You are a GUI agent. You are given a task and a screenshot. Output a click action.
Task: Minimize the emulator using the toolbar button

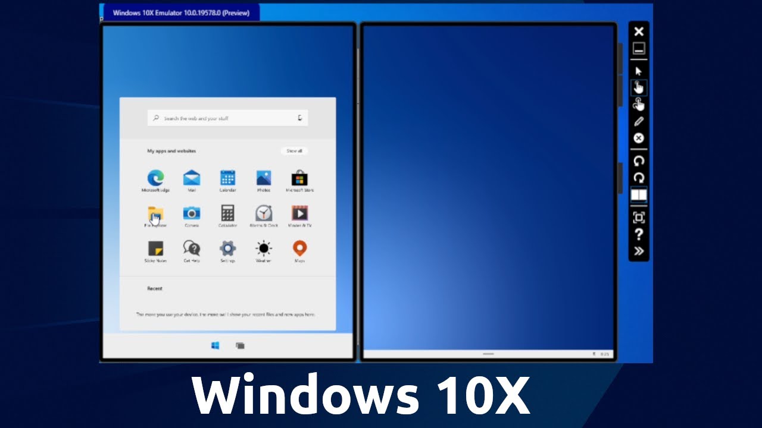639,49
